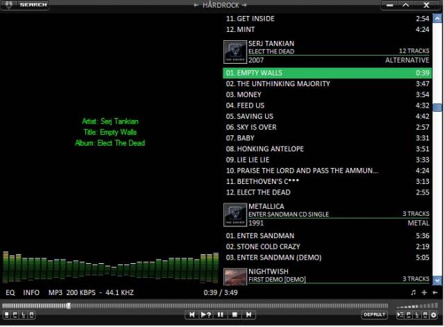Image resolution: width=444 pixels, height=327 pixels.
Task: Click the DEFAULT playback order button
Action: pos(375,315)
